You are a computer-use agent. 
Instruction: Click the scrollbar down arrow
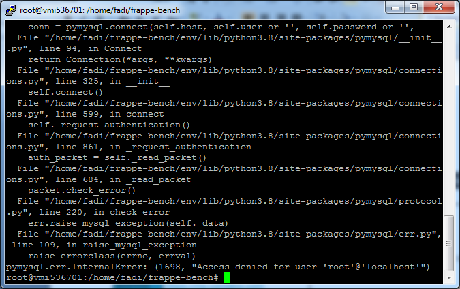pyautogui.click(x=449, y=277)
